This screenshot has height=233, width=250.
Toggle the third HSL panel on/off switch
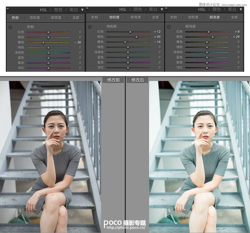tap(166, 9)
